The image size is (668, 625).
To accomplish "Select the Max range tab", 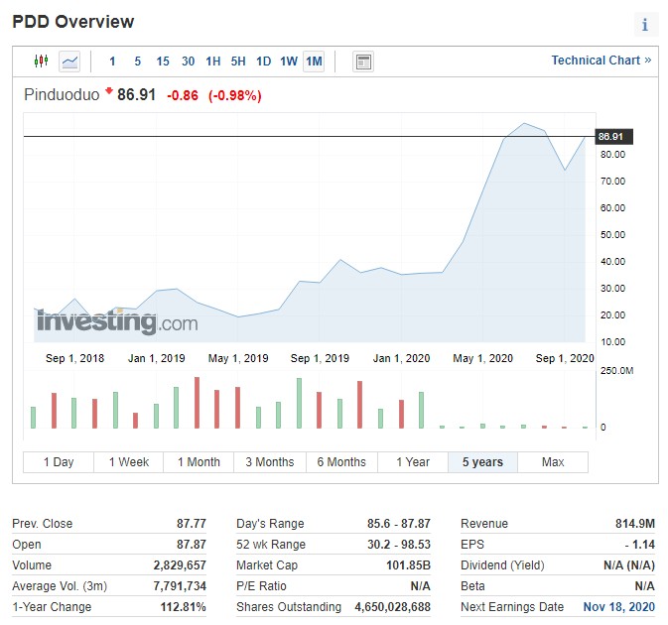I will point(553,462).
